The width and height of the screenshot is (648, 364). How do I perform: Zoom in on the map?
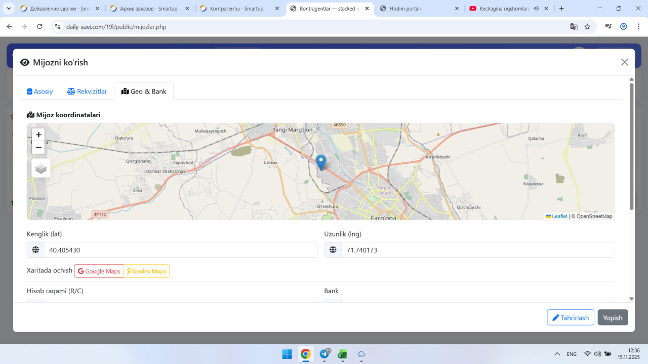(x=38, y=134)
